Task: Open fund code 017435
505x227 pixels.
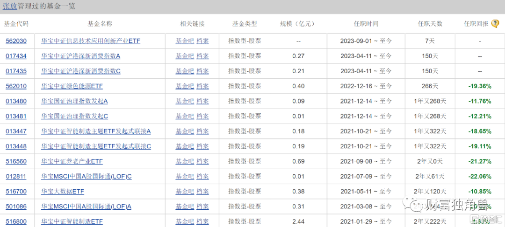Action: click(x=16, y=71)
